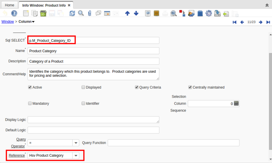
Task: Expand the Query Operator dropdown
Action: (76, 143)
